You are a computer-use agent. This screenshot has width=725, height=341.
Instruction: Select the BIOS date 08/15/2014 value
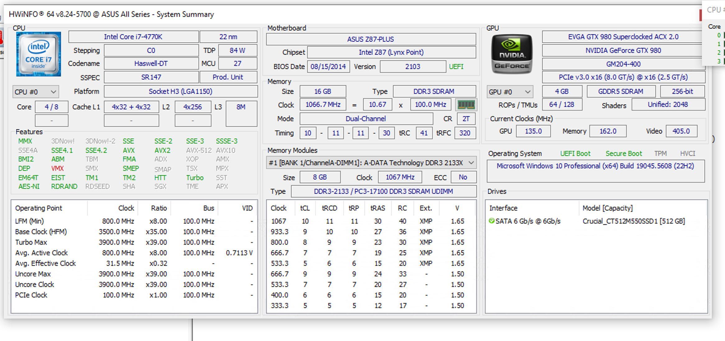(x=328, y=66)
